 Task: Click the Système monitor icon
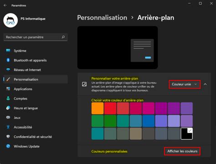(x=8, y=50)
